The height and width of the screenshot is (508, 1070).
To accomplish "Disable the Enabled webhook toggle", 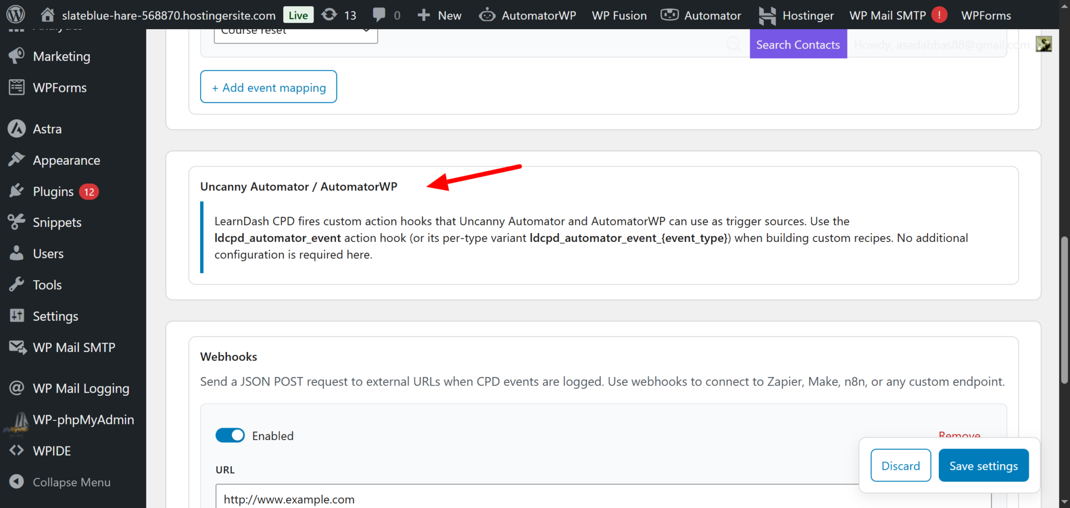I will 230,436.
